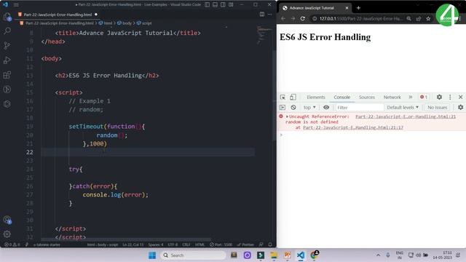Open VS Code Accounts icon

7,220
